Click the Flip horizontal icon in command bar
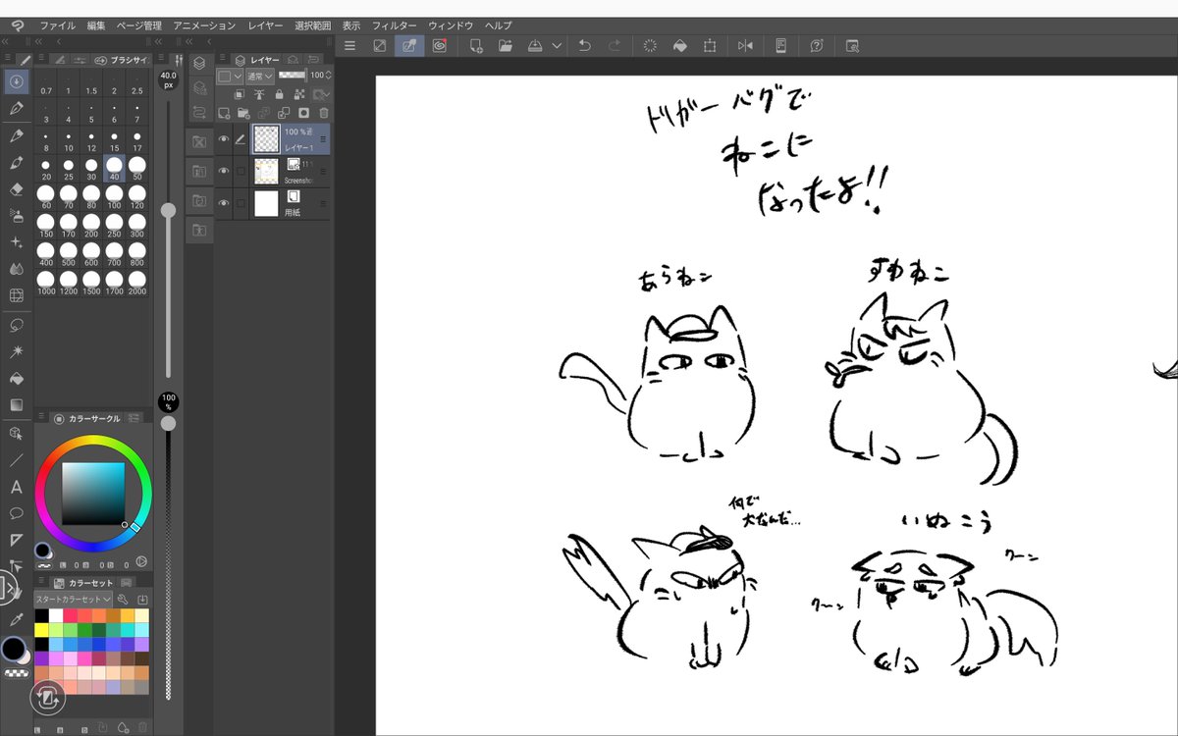 pos(745,45)
